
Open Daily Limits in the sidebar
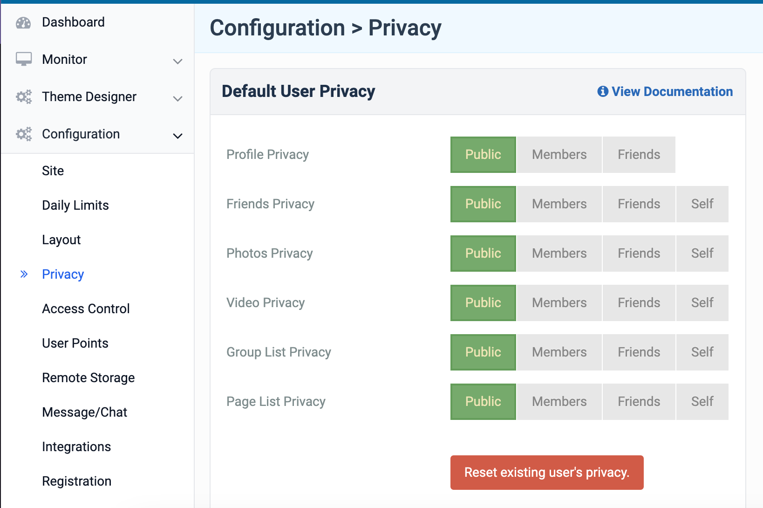[75, 205]
